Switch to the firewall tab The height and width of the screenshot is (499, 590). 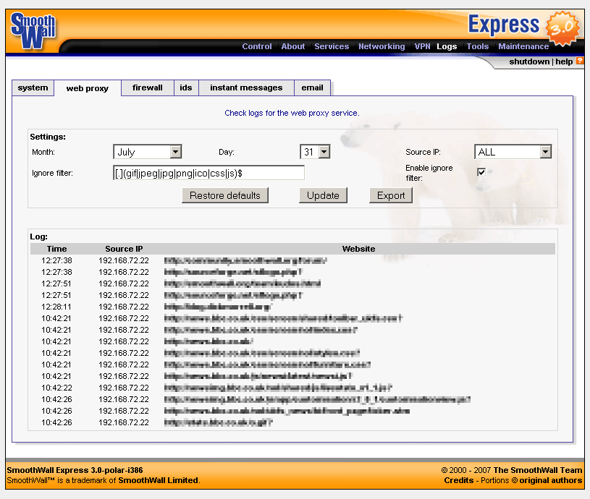(x=148, y=88)
